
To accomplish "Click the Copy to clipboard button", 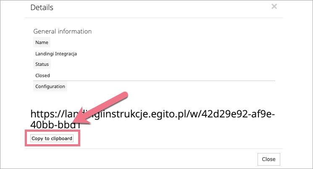I will click(x=52, y=138).
